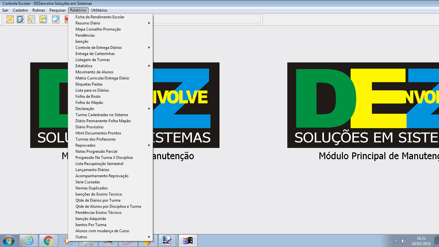Expand the Reprovados submenu

click(85, 145)
